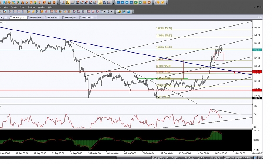Click the blue chart icon after highlighted chart-shift

click(x=104, y=3)
